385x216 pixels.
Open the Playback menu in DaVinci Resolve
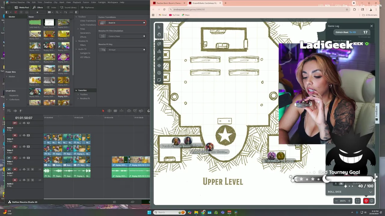[77, 2]
